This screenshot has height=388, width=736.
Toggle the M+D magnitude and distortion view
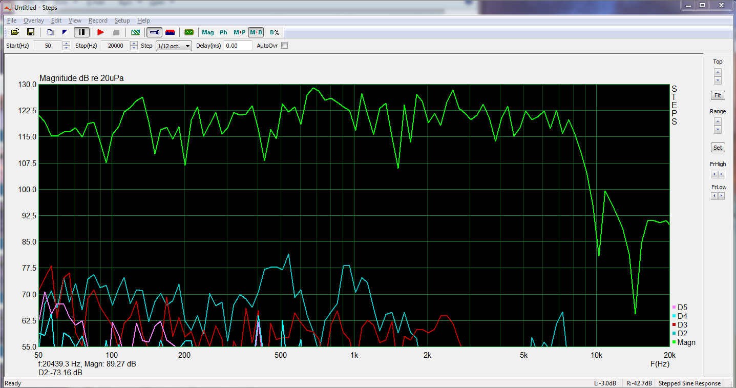256,32
